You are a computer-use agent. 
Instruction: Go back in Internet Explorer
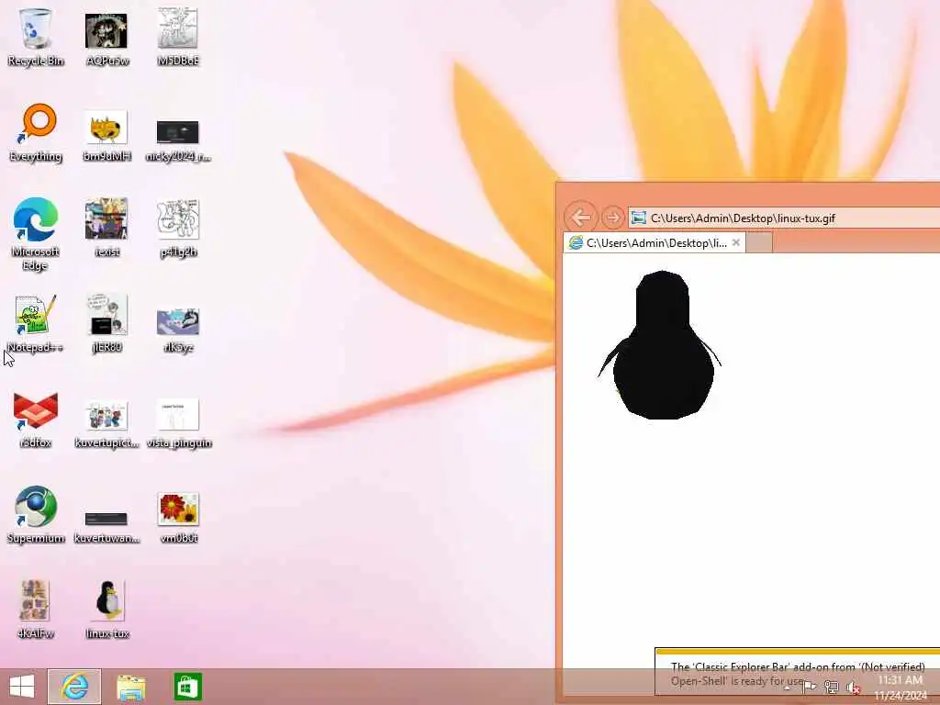pyautogui.click(x=580, y=217)
